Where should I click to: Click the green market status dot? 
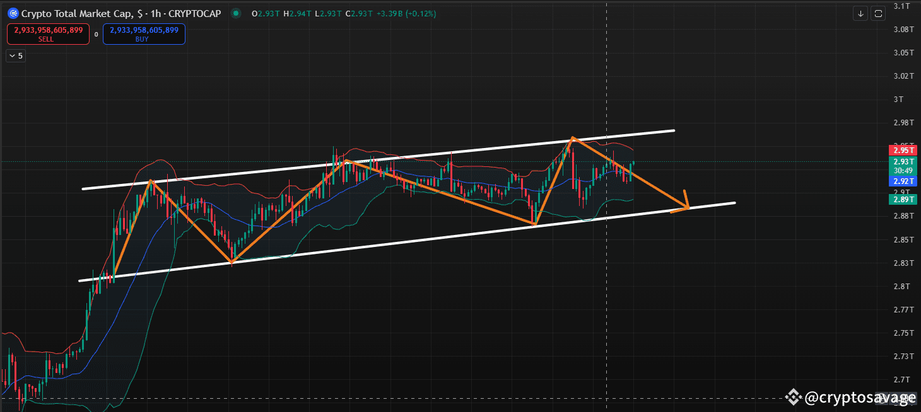click(235, 13)
